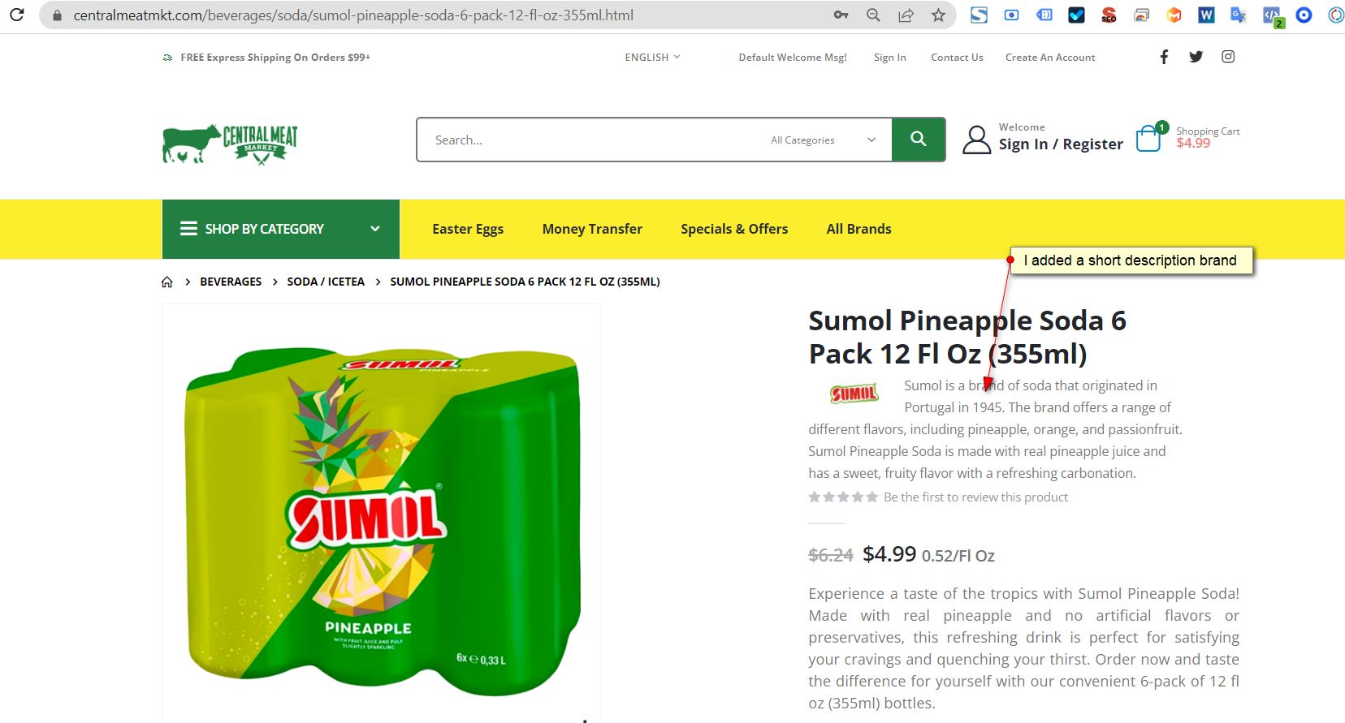Open the All Brands menu item

[x=858, y=229]
